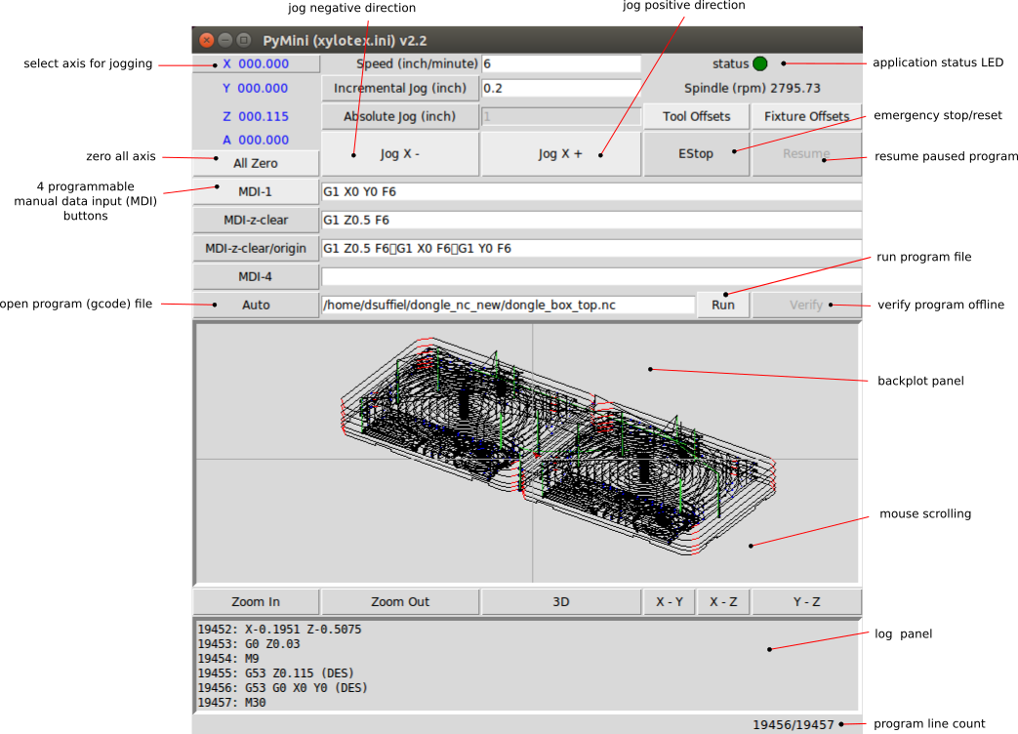Execute the MDI-z-clear/origin button
This screenshot has height=734, width=1018.
click(256, 249)
